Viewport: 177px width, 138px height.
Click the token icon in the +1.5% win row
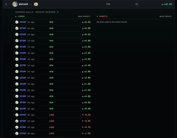pyautogui.click(x=17, y=90)
